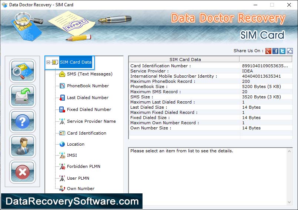Click the Service Provider Name tower icon
The image size is (298, 210).
pos(62,121)
